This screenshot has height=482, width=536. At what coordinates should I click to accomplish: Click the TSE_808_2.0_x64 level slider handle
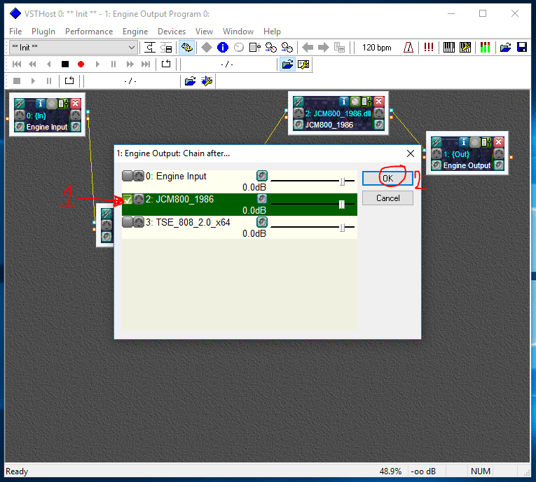click(x=342, y=228)
